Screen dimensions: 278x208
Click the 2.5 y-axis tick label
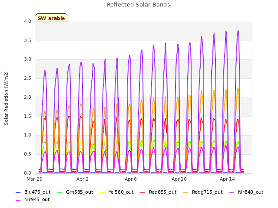coord(27,78)
